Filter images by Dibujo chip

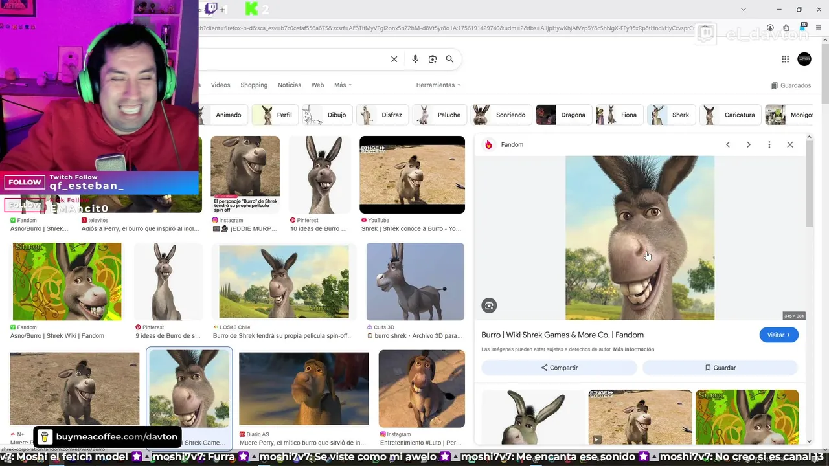tap(328, 115)
